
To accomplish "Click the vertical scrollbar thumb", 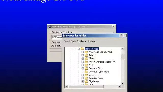I will coord(123,57).
